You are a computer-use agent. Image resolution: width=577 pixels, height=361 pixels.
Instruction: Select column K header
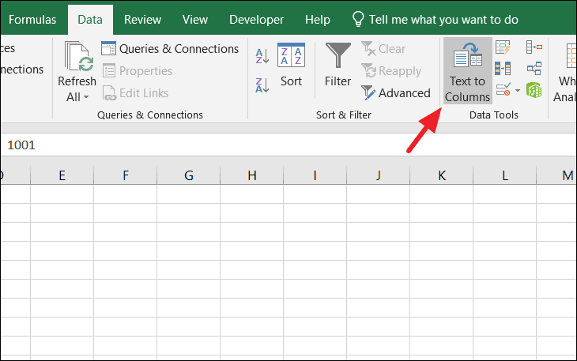coord(442,175)
